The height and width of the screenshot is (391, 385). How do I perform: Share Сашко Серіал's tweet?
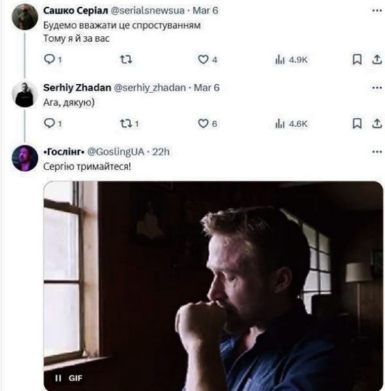(x=377, y=59)
